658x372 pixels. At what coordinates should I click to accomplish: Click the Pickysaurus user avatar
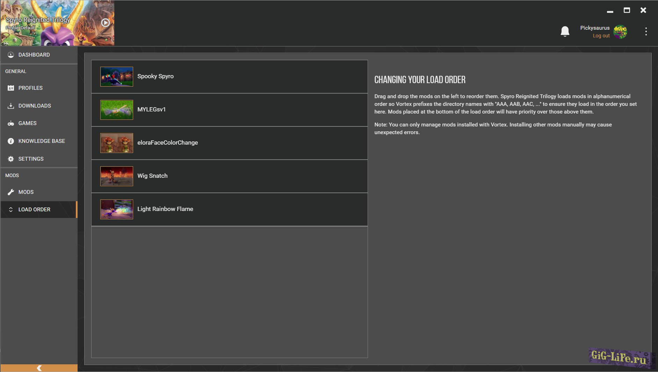pyautogui.click(x=620, y=32)
